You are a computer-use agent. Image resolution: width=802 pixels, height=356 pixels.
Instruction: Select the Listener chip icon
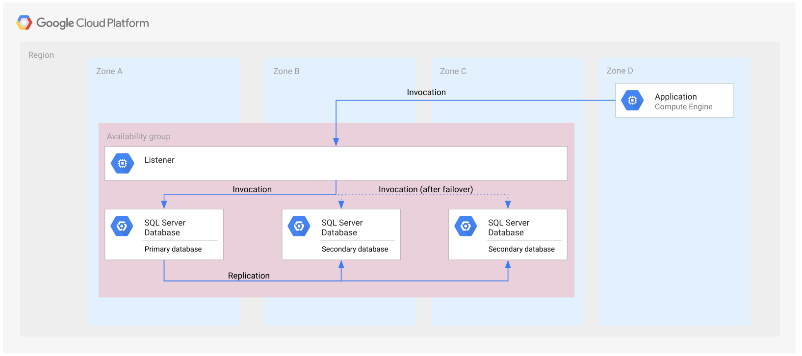tap(123, 163)
